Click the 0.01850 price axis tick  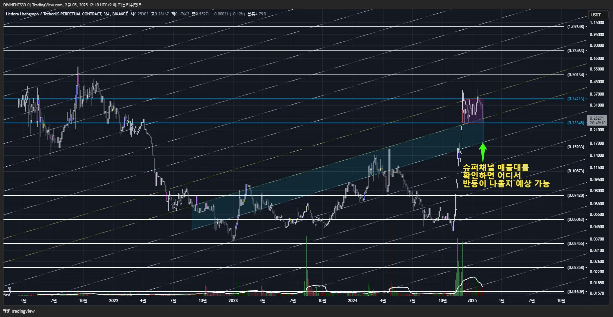coord(597,283)
